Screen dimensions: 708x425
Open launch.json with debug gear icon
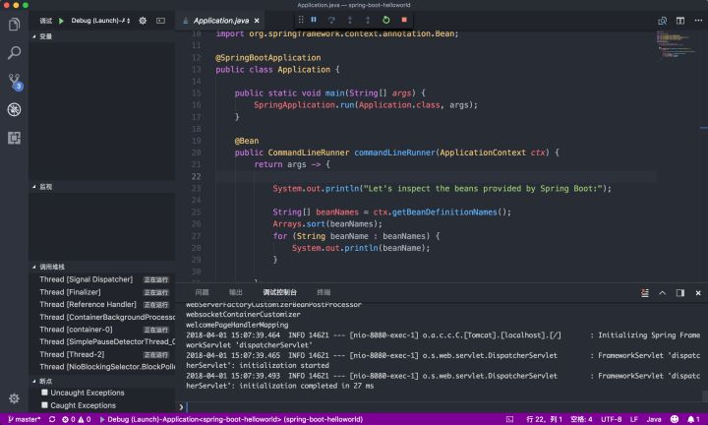click(x=143, y=21)
